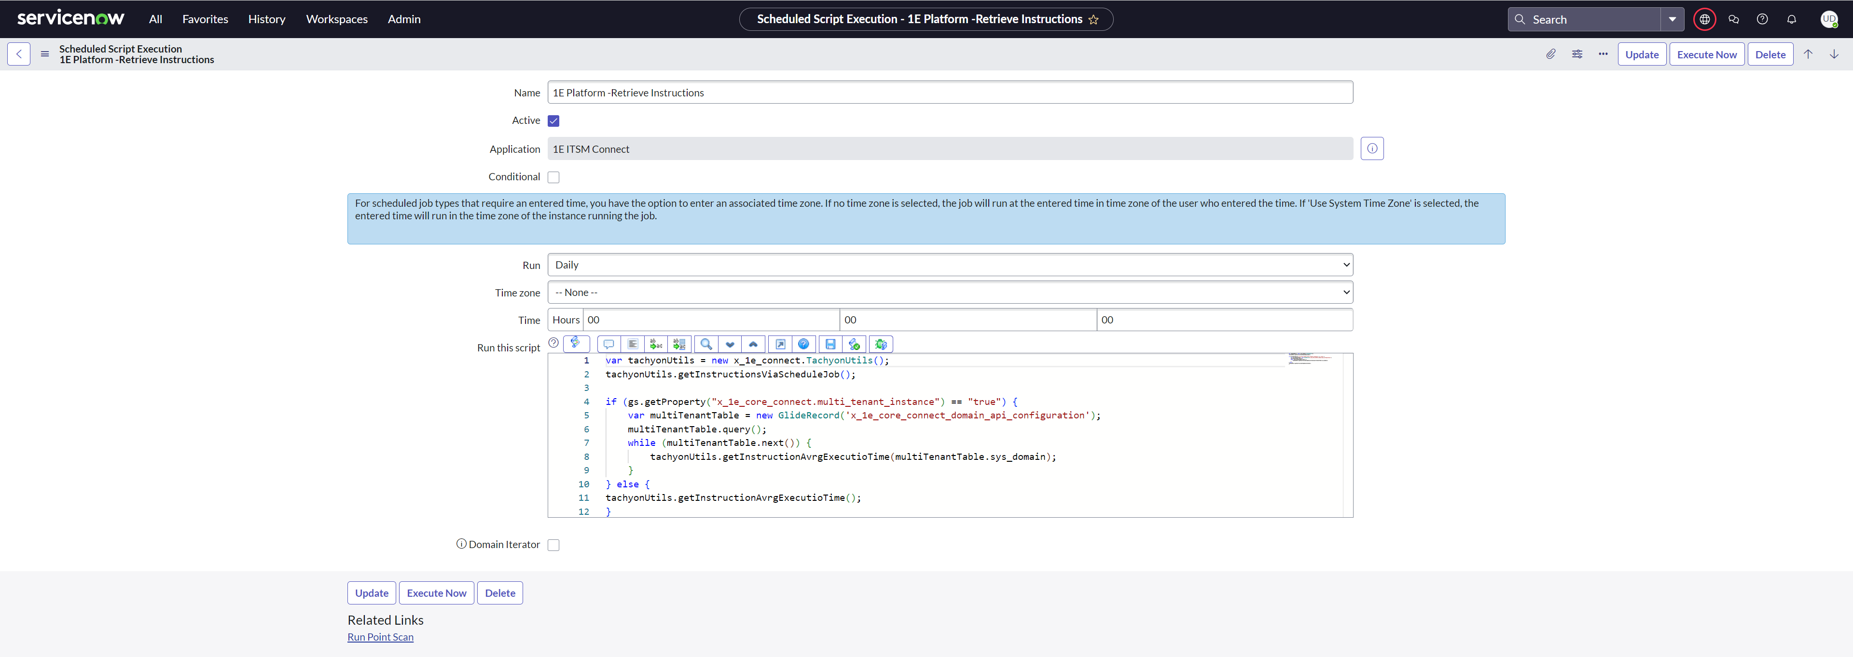This screenshot has width=1853, height=657.
Task: Click the Format Code icon
Action: tap(632, 344)
